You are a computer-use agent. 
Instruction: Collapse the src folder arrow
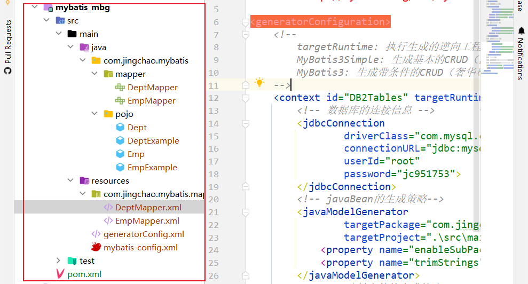click(x=46, y=20)
